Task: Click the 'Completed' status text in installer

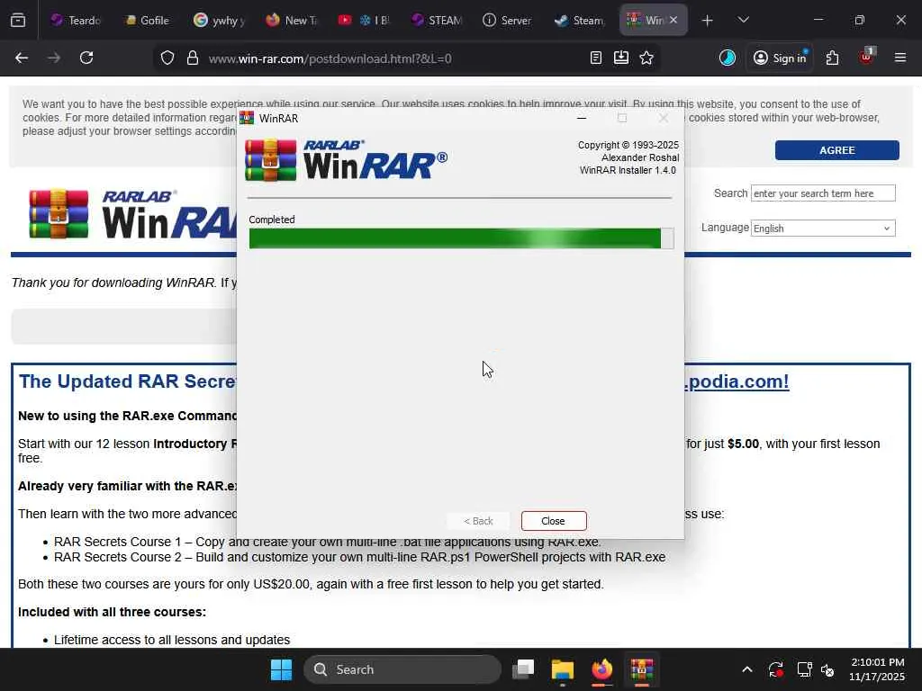Action: (272, 220)
